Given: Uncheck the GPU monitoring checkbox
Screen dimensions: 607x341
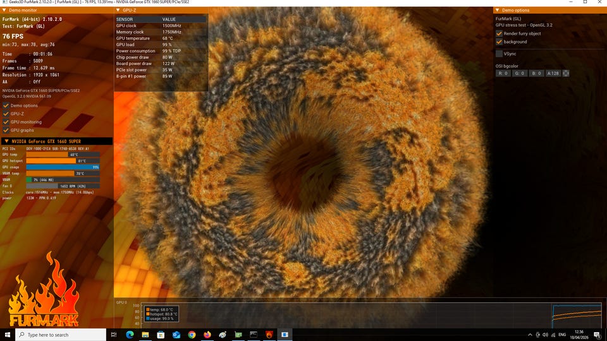Looking at the screenshot, I should [6, 122].
